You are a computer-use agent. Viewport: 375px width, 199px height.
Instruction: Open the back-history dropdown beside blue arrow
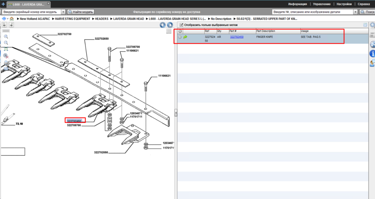coord(7,19)
